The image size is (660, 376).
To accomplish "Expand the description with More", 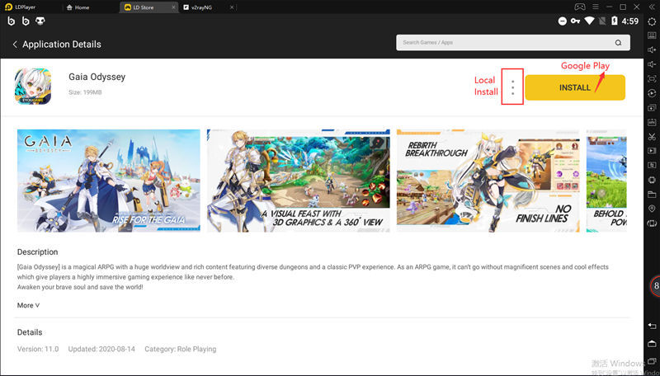I will (28, 305).
